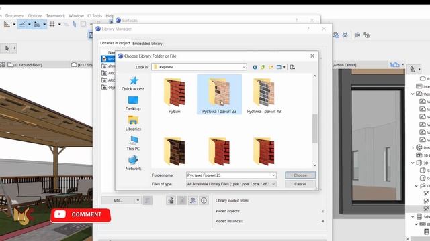430x241 pixels.
Task: Open Network location in sidebar
Action: pyautogui.click(x=133, y=163)
